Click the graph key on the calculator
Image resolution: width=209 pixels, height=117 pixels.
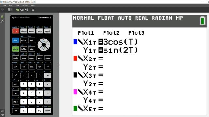click(x=48, y=31)
